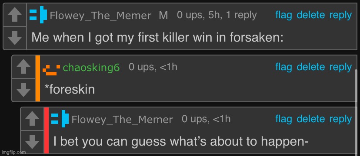Open Flowey_The_Memer profile from bottom reply

(122, 120)
